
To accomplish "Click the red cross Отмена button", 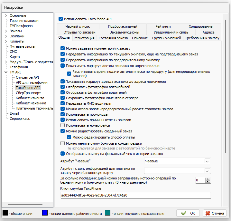I will click(x=215, y=213).
